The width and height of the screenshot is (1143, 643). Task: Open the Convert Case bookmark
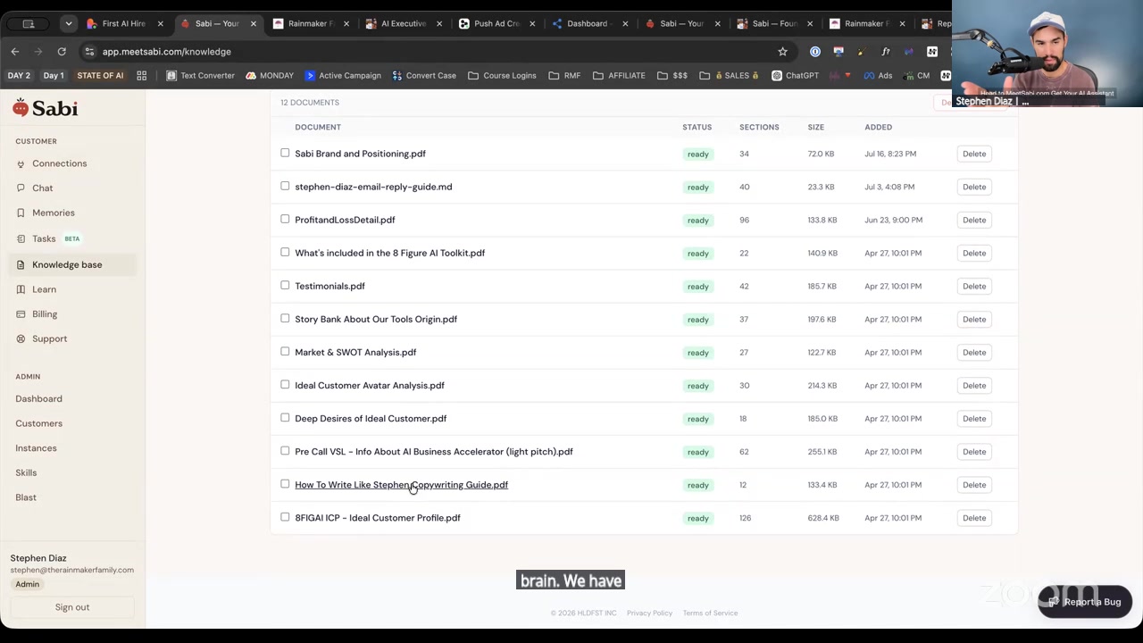point(424,76)
